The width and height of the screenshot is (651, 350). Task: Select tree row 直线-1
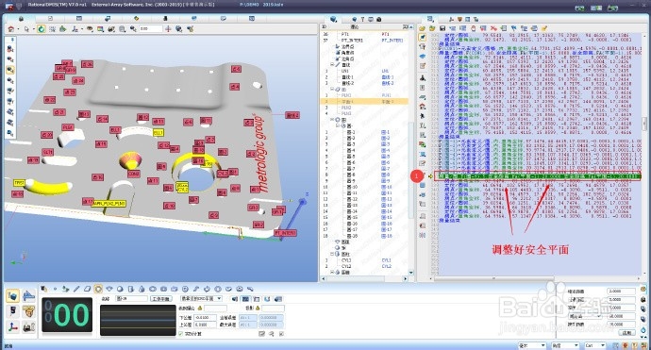[365, 77]
